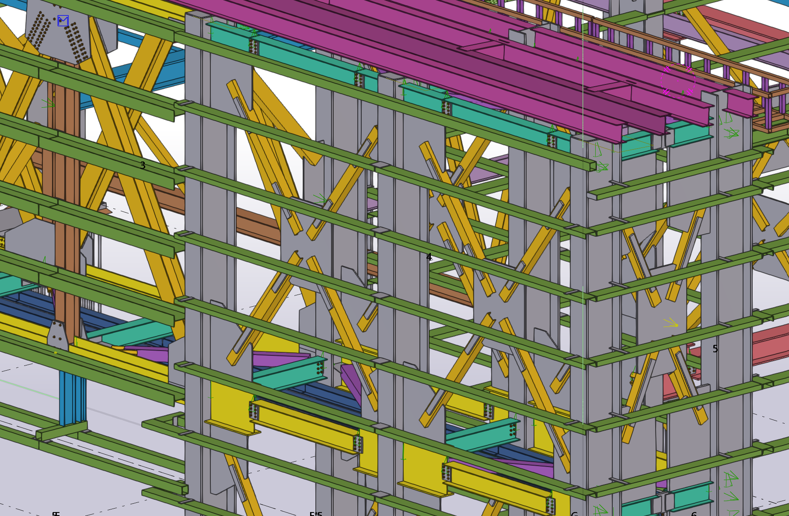The image size is (789, 516).
Task: Select bolt group at yellow beam's left end
Action: coord(253,410)
